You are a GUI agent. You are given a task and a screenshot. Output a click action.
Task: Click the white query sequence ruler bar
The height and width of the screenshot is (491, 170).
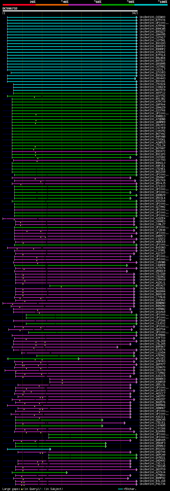(70, 11)
